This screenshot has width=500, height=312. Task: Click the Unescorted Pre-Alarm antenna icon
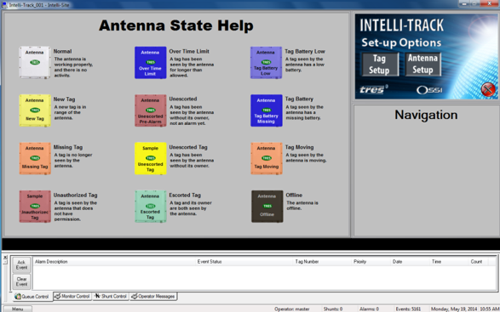click(151, 111)
